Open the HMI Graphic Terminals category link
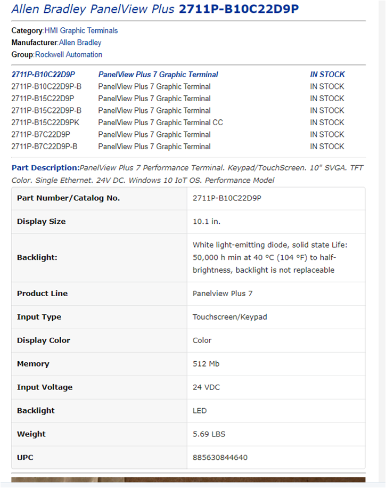The width and height of the screenshot is (386, 488). 81,30
